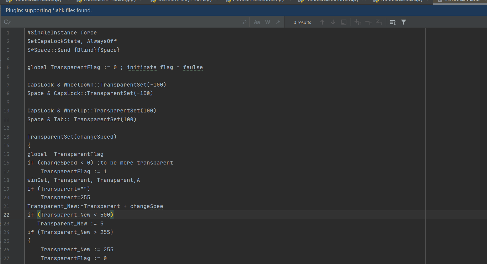The width and height of the screenshot is (487, 264).
Task: Click the underlined word 'faulse'
Action: (193, 67)
